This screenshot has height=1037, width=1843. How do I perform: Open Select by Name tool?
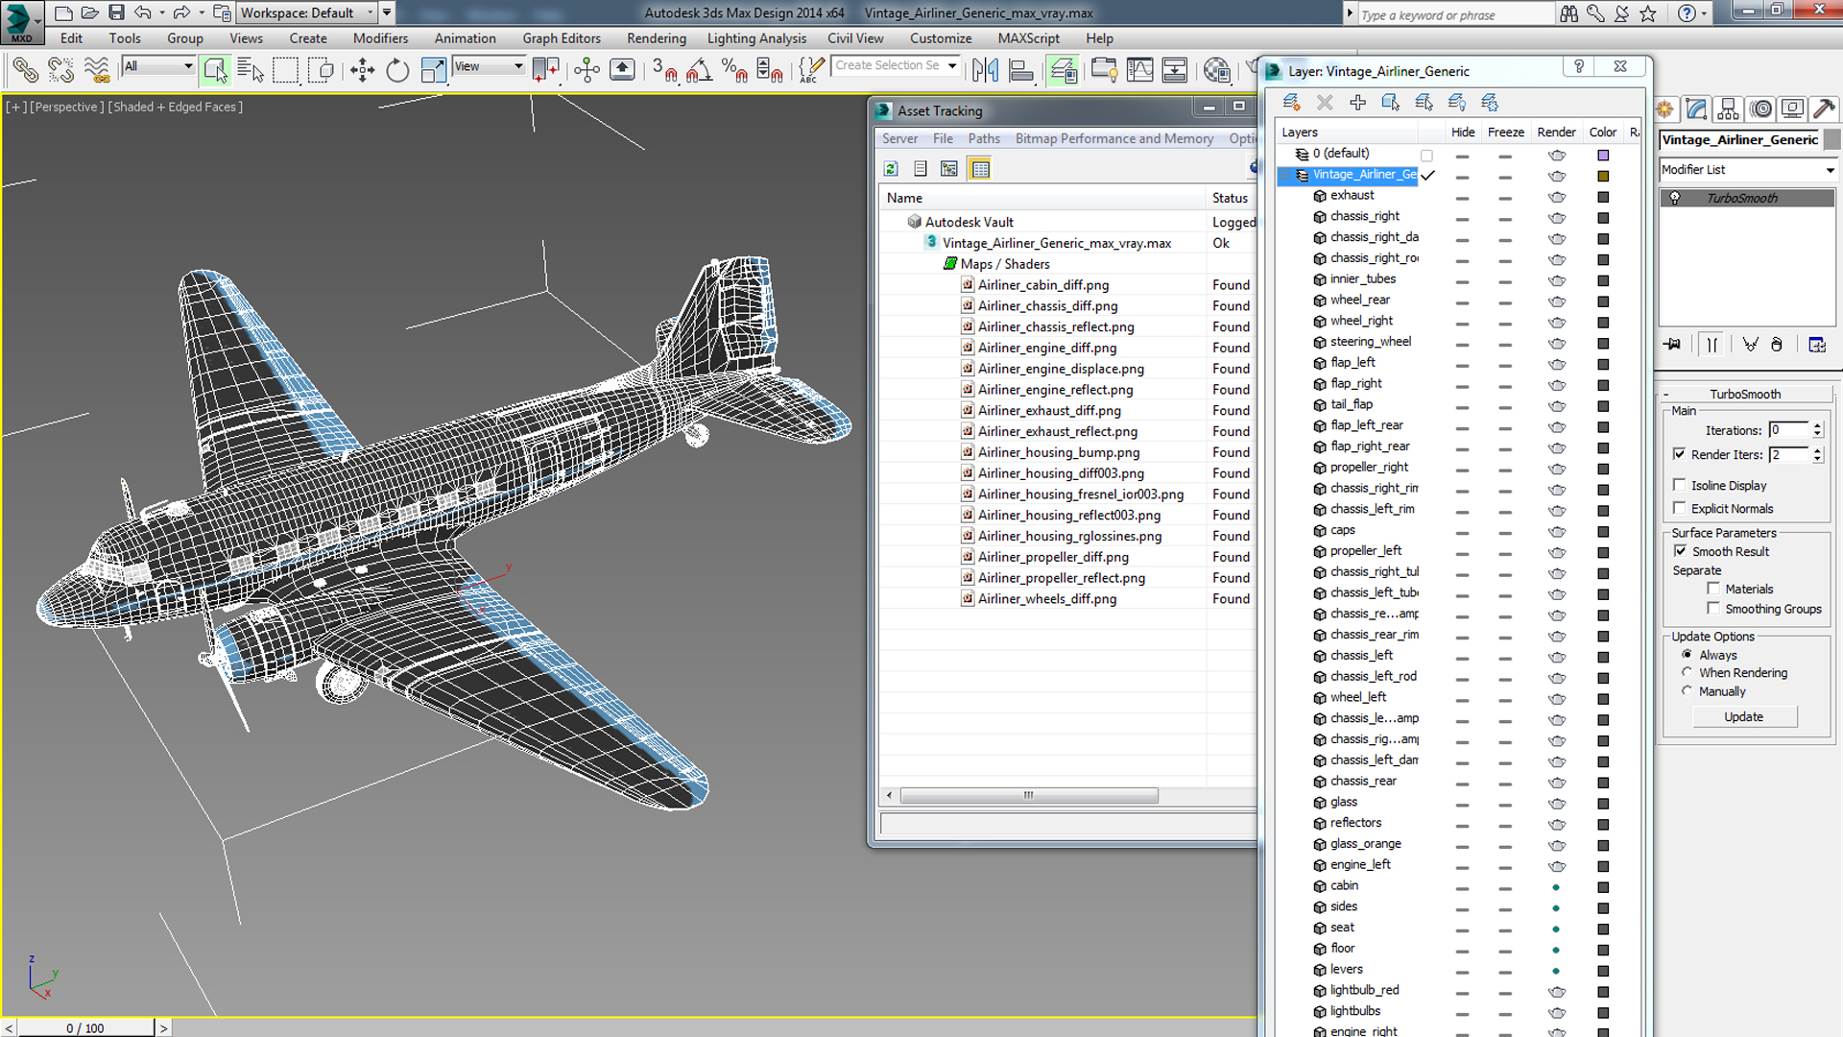(x=251, y=70)
